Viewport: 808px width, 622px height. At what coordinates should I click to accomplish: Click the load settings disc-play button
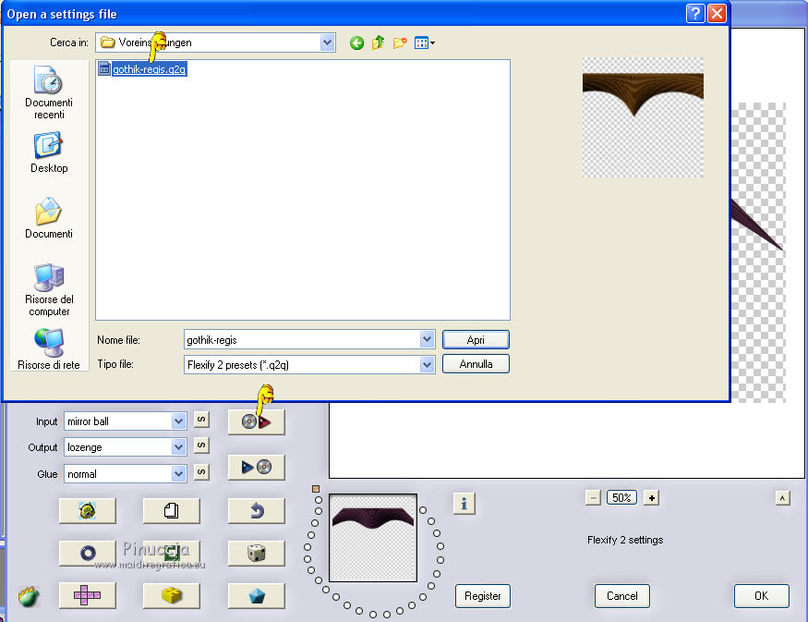[x=256, y=421]
